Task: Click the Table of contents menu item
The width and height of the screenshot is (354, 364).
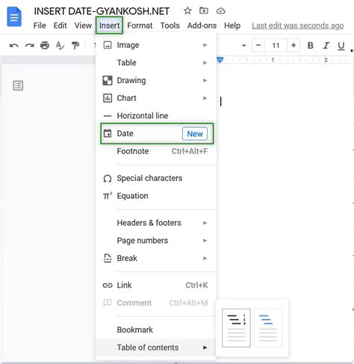Action: pos(156,348)
